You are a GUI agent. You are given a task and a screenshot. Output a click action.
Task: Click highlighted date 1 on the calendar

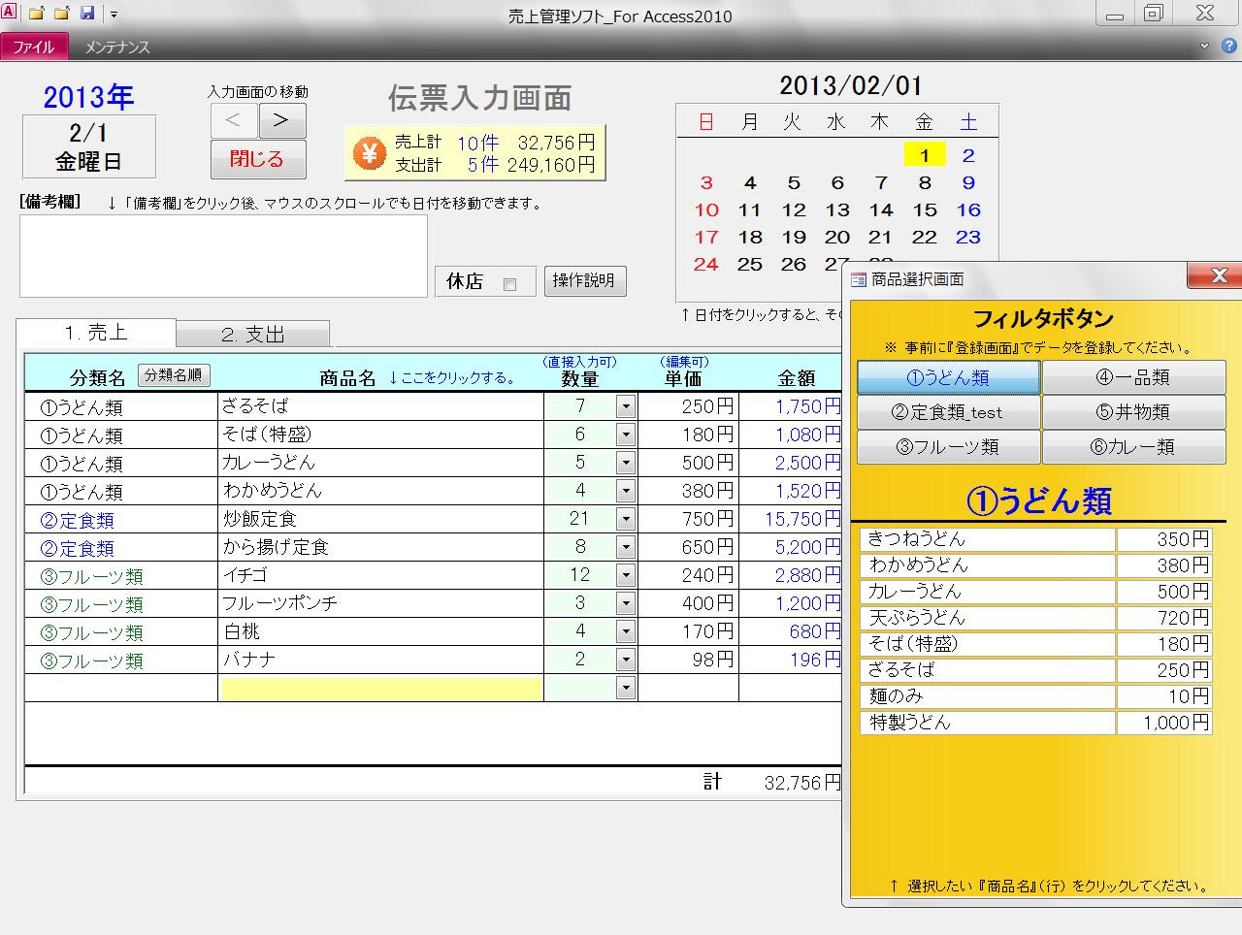925,155
